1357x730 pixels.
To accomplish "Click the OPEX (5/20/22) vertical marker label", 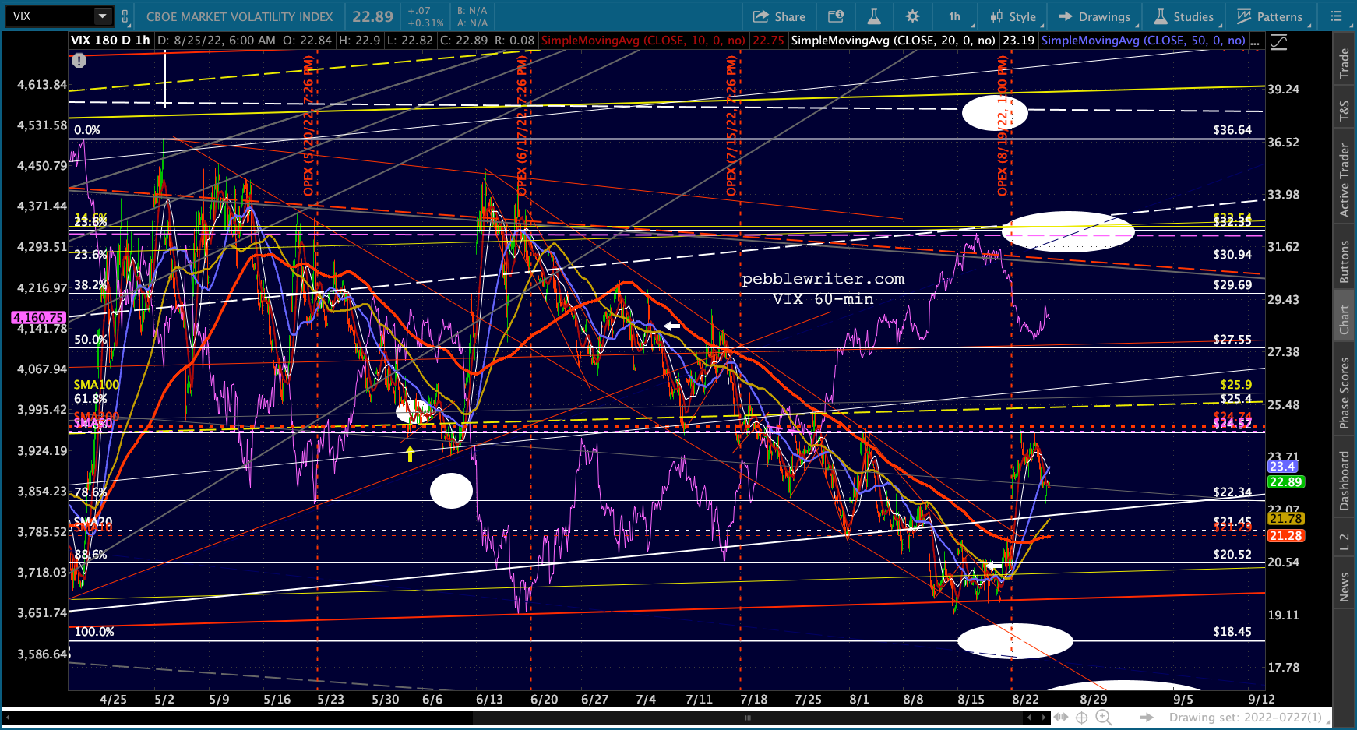I will pos(308,125).
